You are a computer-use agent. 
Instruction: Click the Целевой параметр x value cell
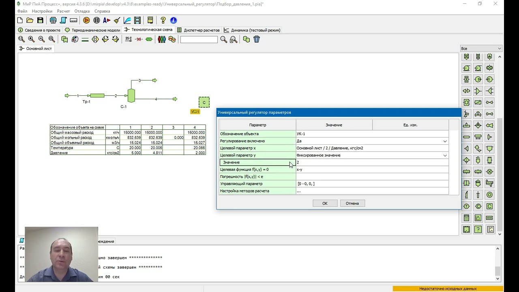click(x=372, y=148)
